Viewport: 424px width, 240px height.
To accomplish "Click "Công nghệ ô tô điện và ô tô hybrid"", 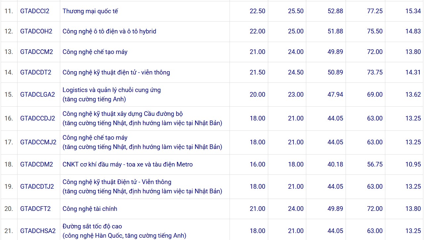I will (109, 31).
